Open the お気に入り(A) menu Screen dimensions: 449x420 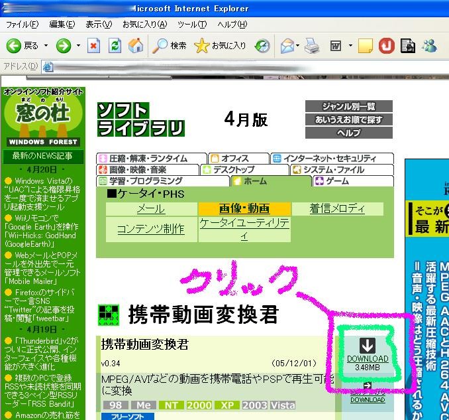(x=144, y=25)
